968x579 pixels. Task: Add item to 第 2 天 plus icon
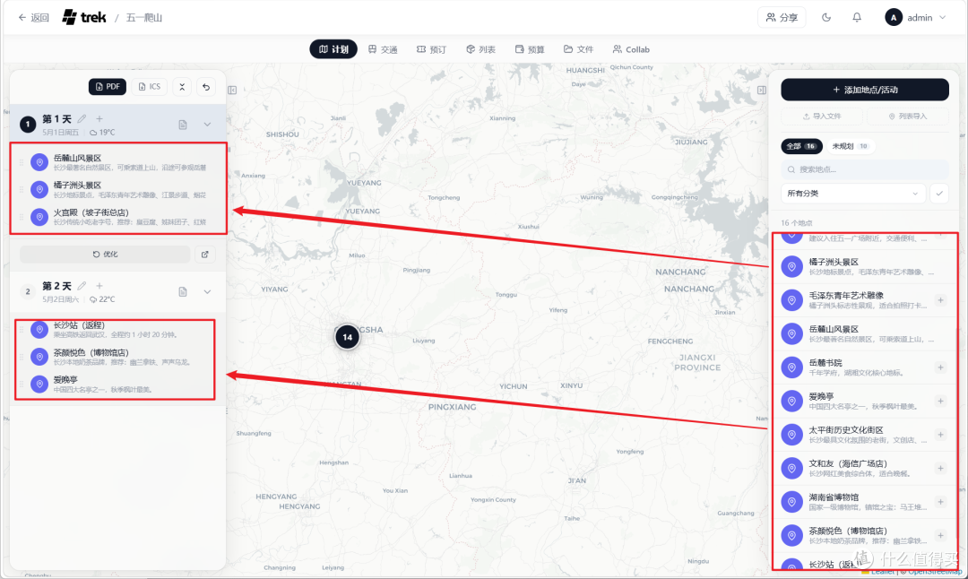pos(99,286)
